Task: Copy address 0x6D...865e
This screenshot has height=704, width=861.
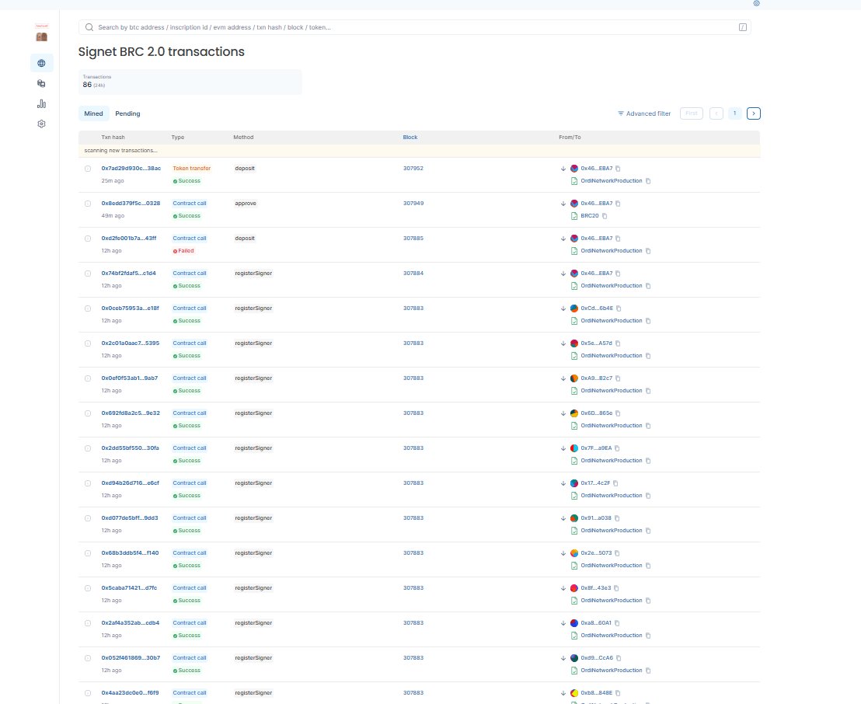Action: [618, 413]
